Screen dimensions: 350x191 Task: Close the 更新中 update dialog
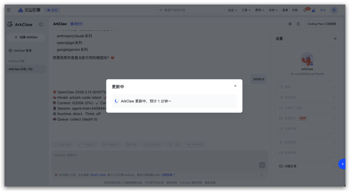pyautogui.click(x=235, y=86)
